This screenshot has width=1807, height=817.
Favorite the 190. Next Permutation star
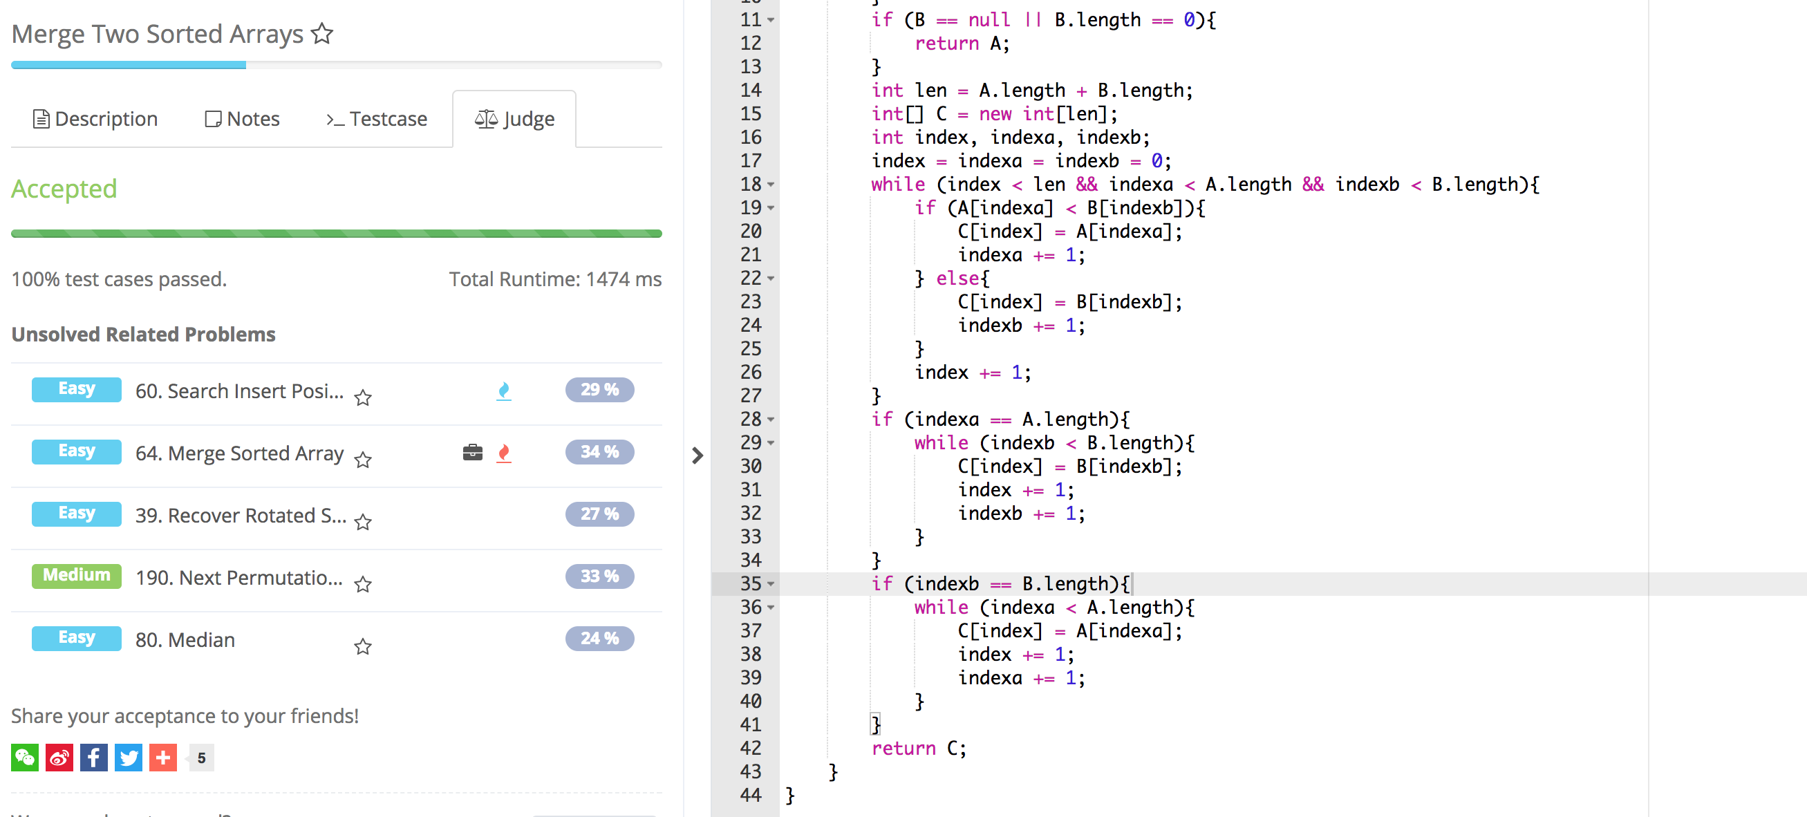[x=363, y=584]
